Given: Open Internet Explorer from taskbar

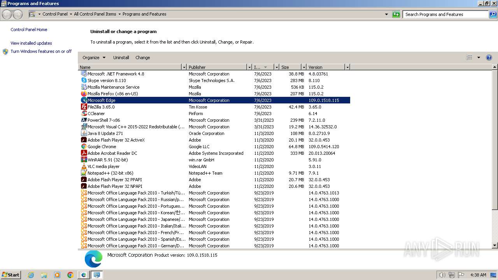Looking at the screenshot, I should point(31,275).
